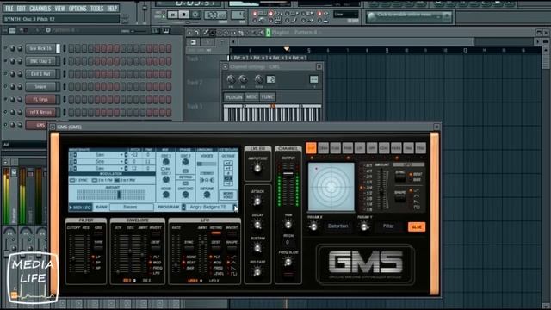Click the volume knob in Channel settings
This screenshot has height=310, width=551.
243,79
